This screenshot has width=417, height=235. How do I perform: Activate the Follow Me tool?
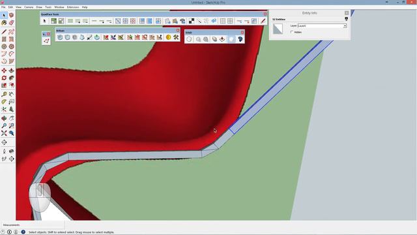11,78
